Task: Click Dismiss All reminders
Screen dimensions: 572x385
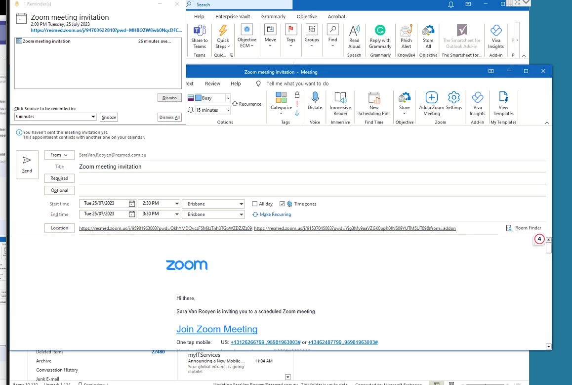Action: click(x=169, y=117)
